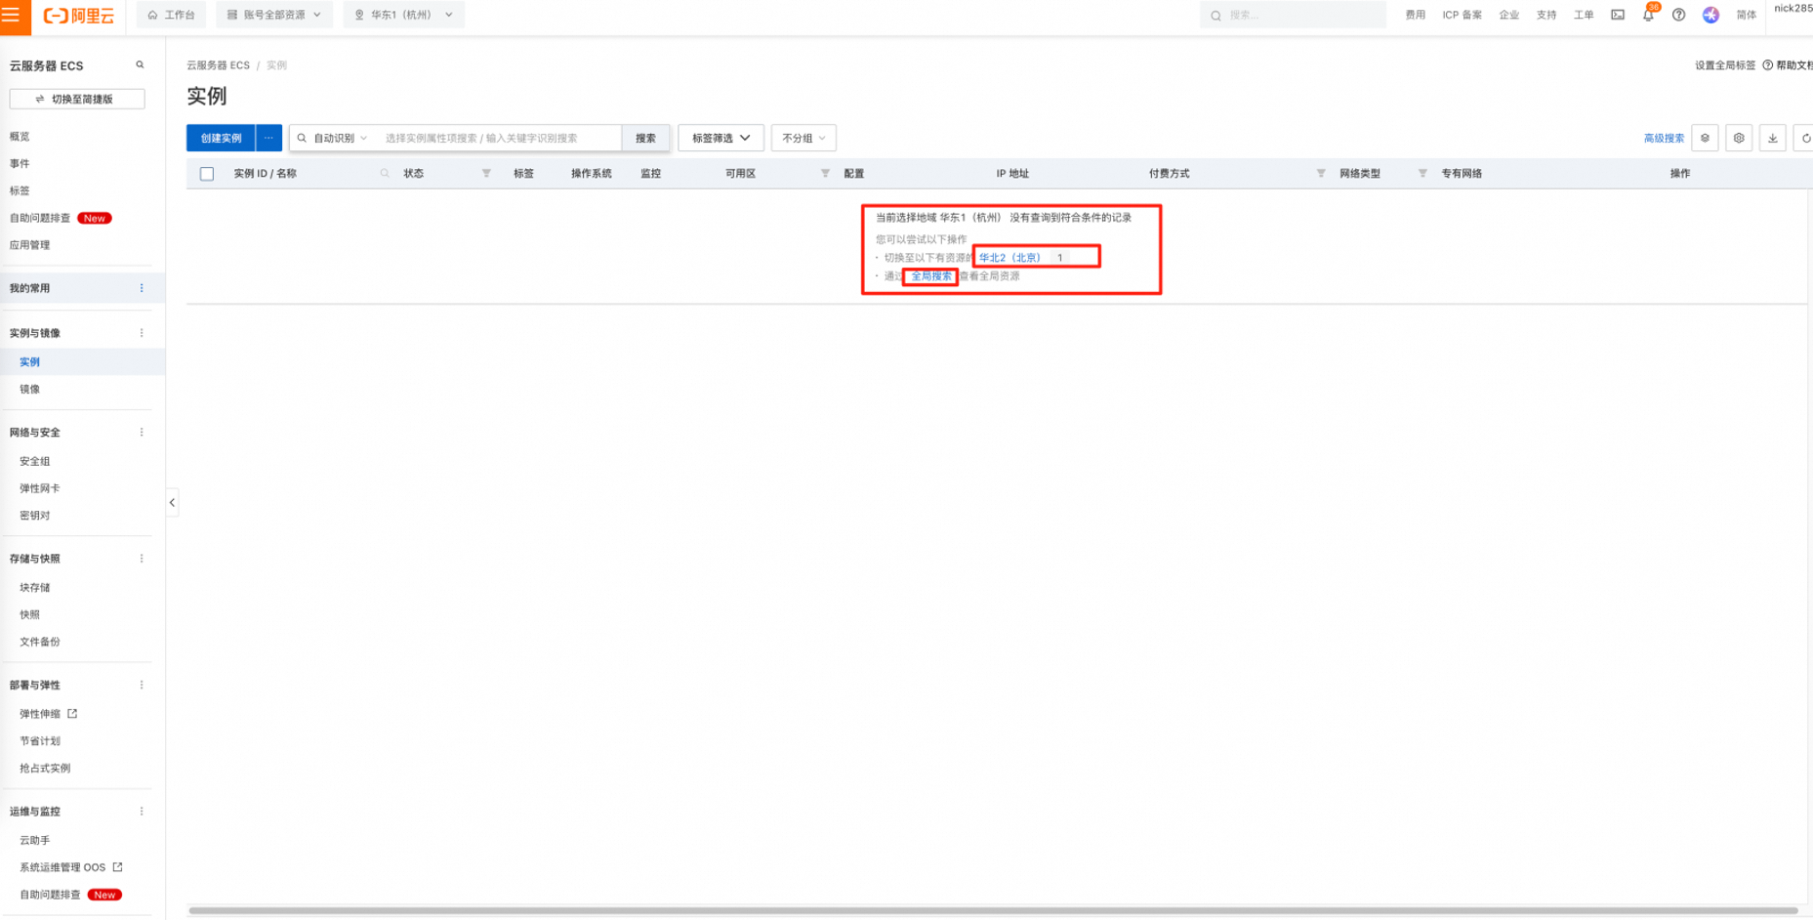The height and width of the screenshot is (920, 1813).
Task: Open the nick285 account menu
Action: point(1792,9)
